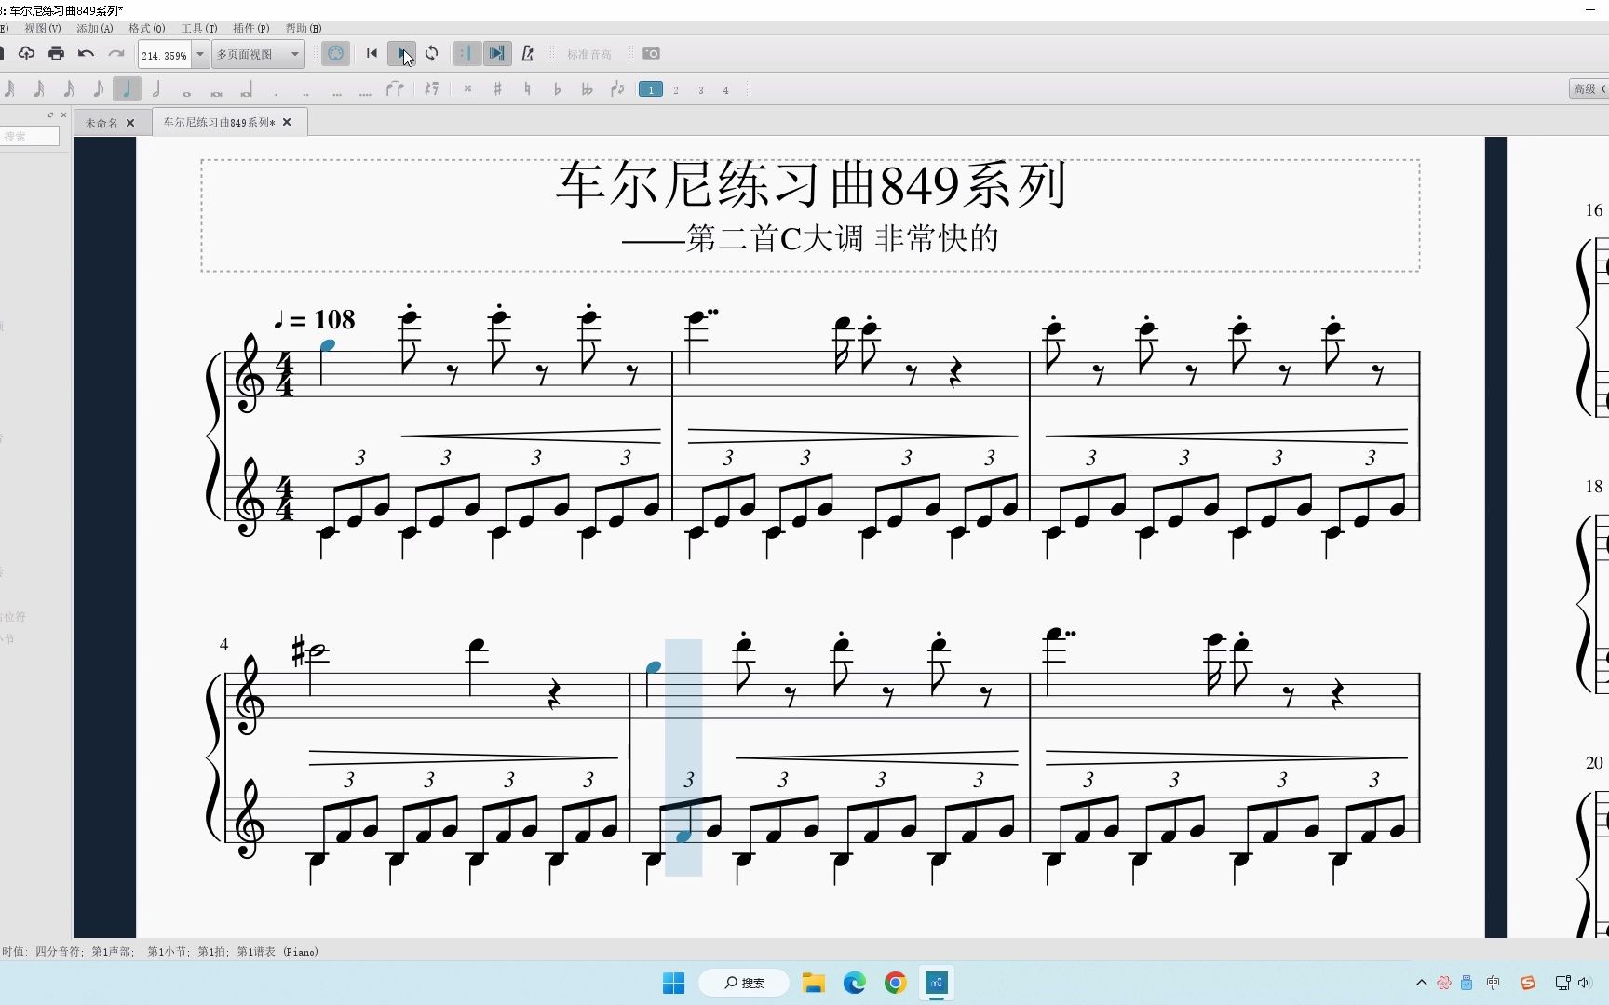The width and height of the screenshot is (1609, 1005).
Task: Switch to voice 1
Action: (x=651, y=89)
